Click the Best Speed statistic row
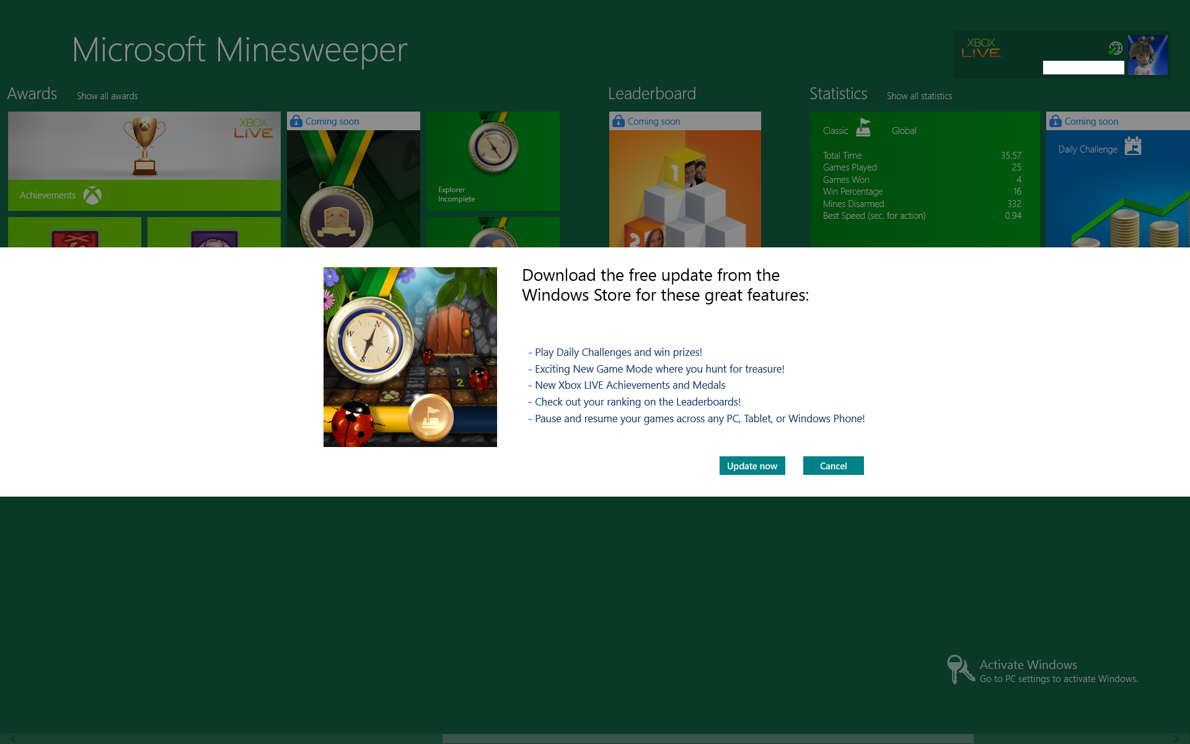Screen dimensions: 1190x744 click(922, 216)
